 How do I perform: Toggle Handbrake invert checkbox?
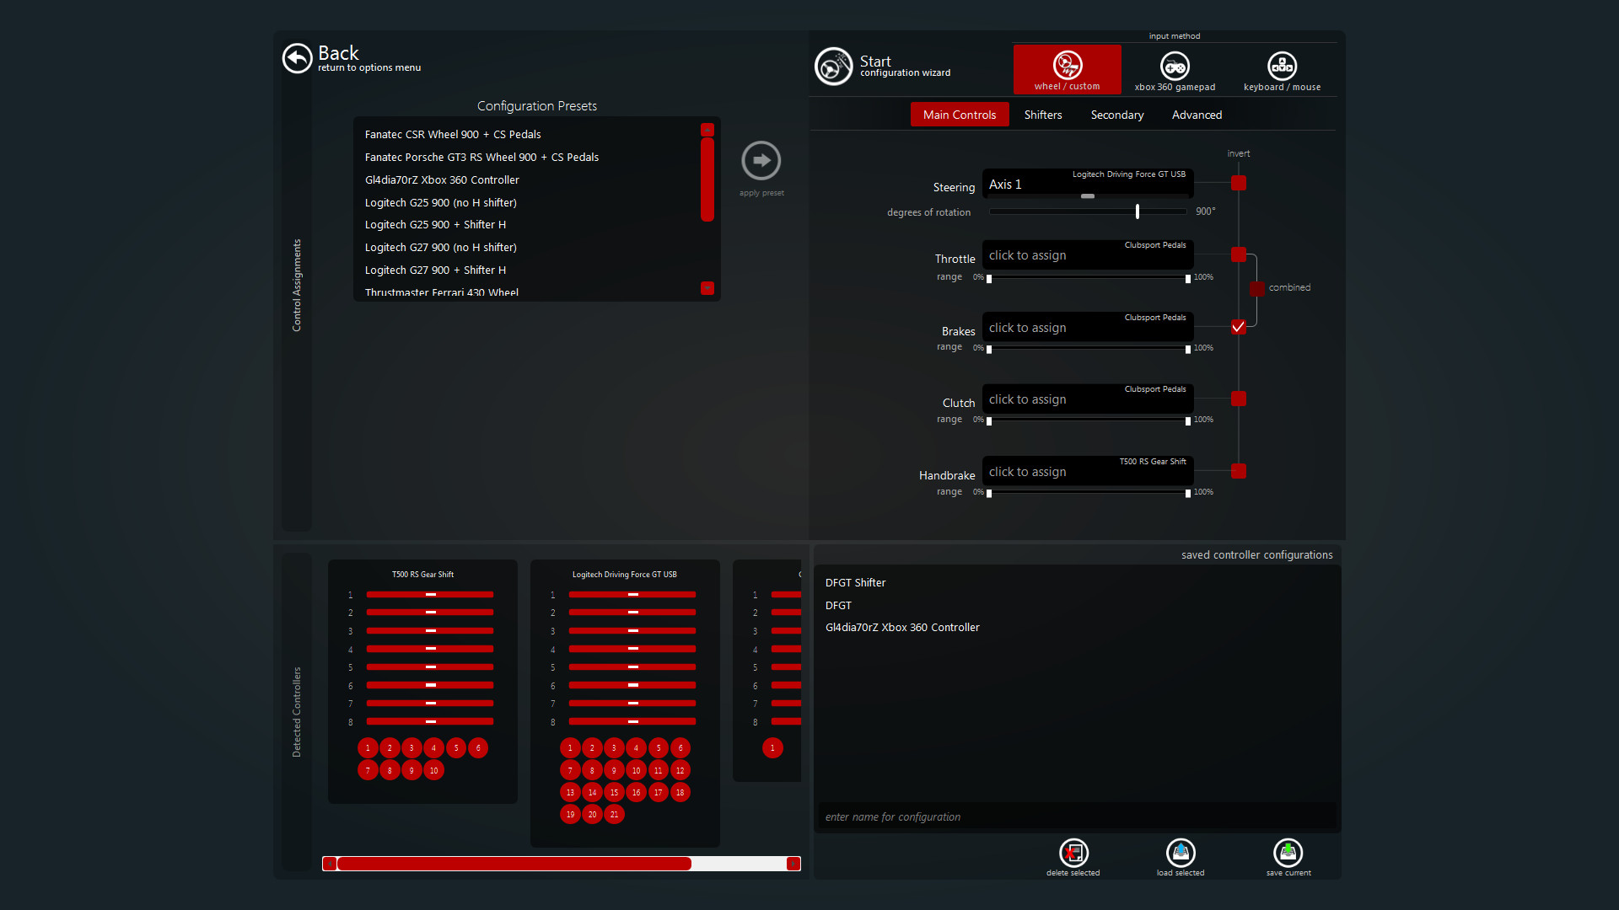[1238, 471]
